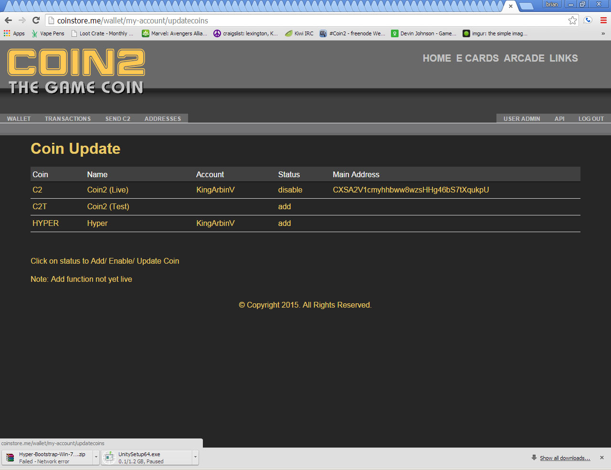Click the Copyright 2015 footer text

305,305
